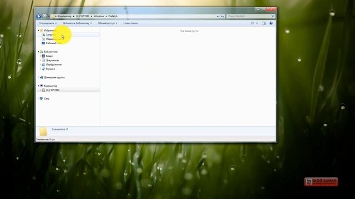The image size is (355, 199).
Task: Click the folder thumbnail in the details pane
Action: point(43,132)
